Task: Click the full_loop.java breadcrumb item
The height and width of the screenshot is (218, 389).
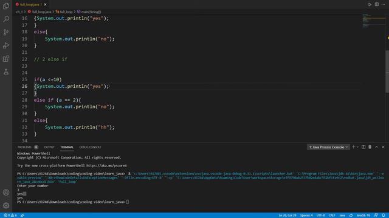Action: pyautogui.click(x=40, y=12)
